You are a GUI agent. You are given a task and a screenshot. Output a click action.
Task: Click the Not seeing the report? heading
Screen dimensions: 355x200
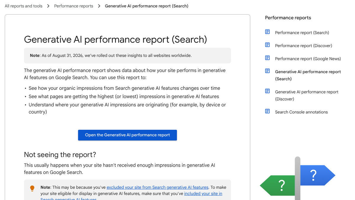[60, 155]
